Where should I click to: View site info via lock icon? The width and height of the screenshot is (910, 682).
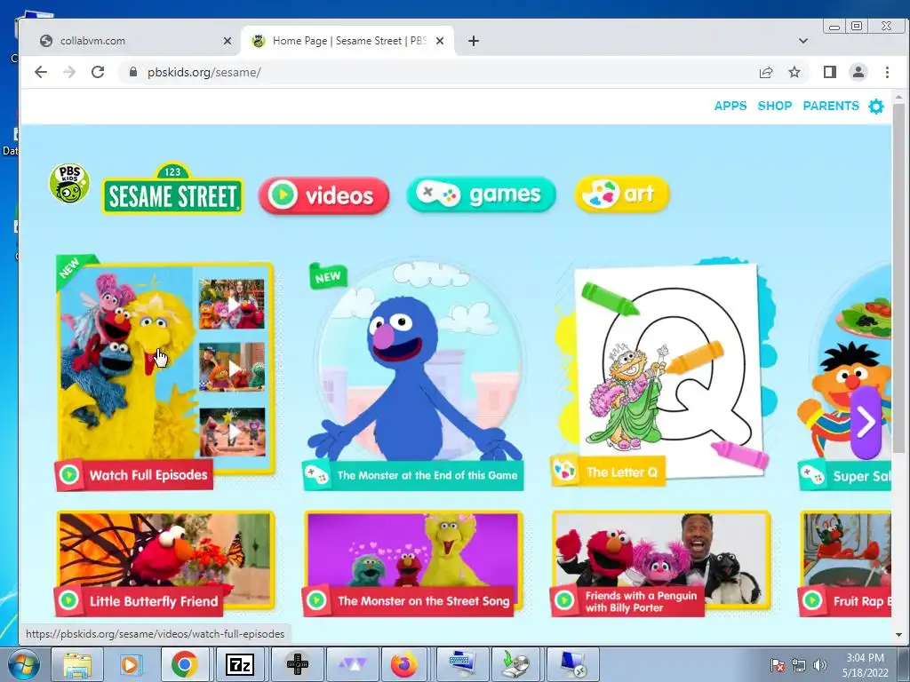133,72
